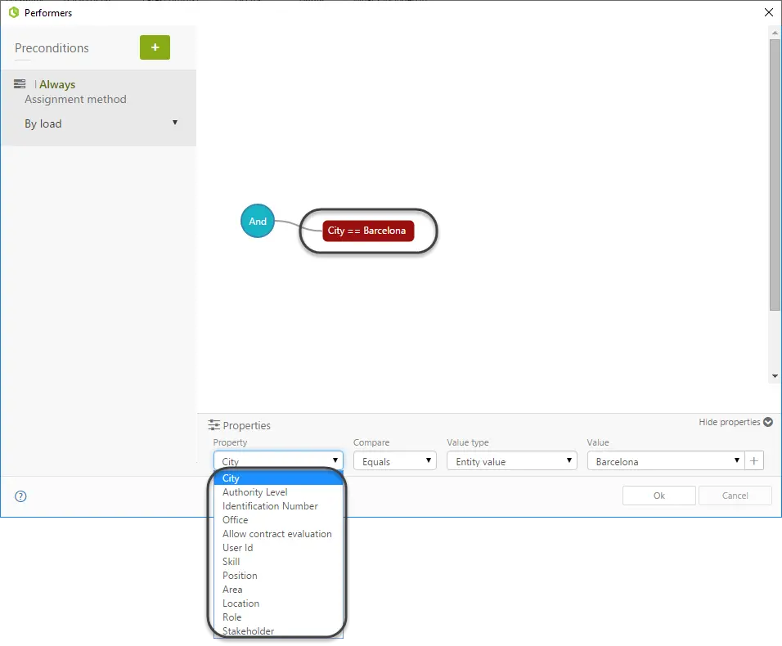This screenshot has width=782, height=646.
Task: Confirm with the Ok button
Action: [658, 496]
